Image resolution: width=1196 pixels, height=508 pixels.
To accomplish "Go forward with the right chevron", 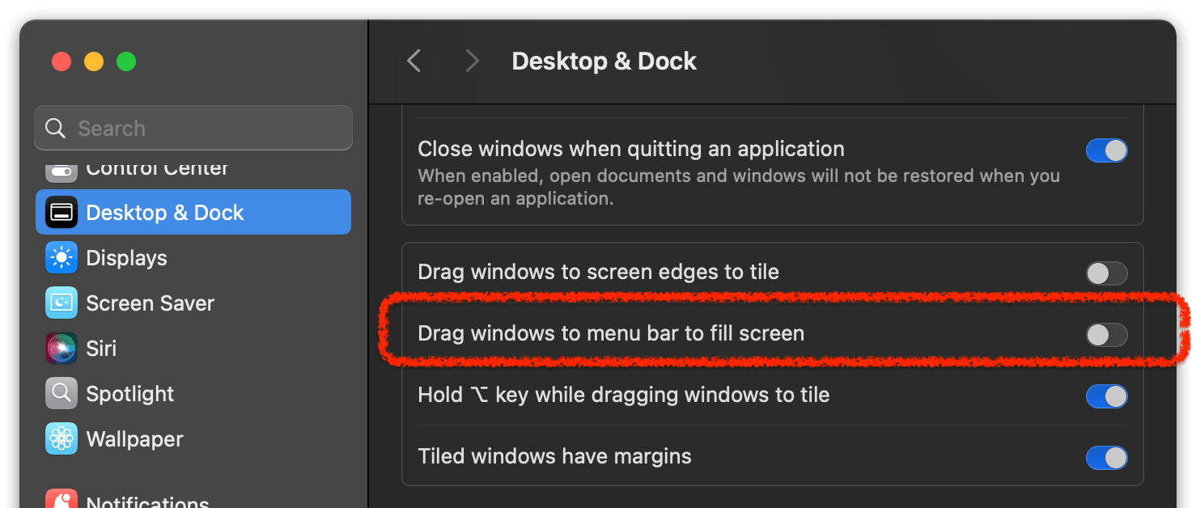I will [x=472, y=61].
